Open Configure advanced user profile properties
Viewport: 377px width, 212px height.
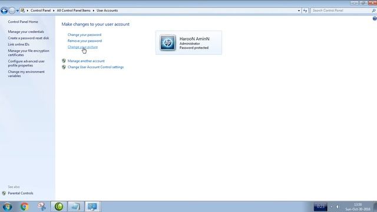(x=26, y=63)
